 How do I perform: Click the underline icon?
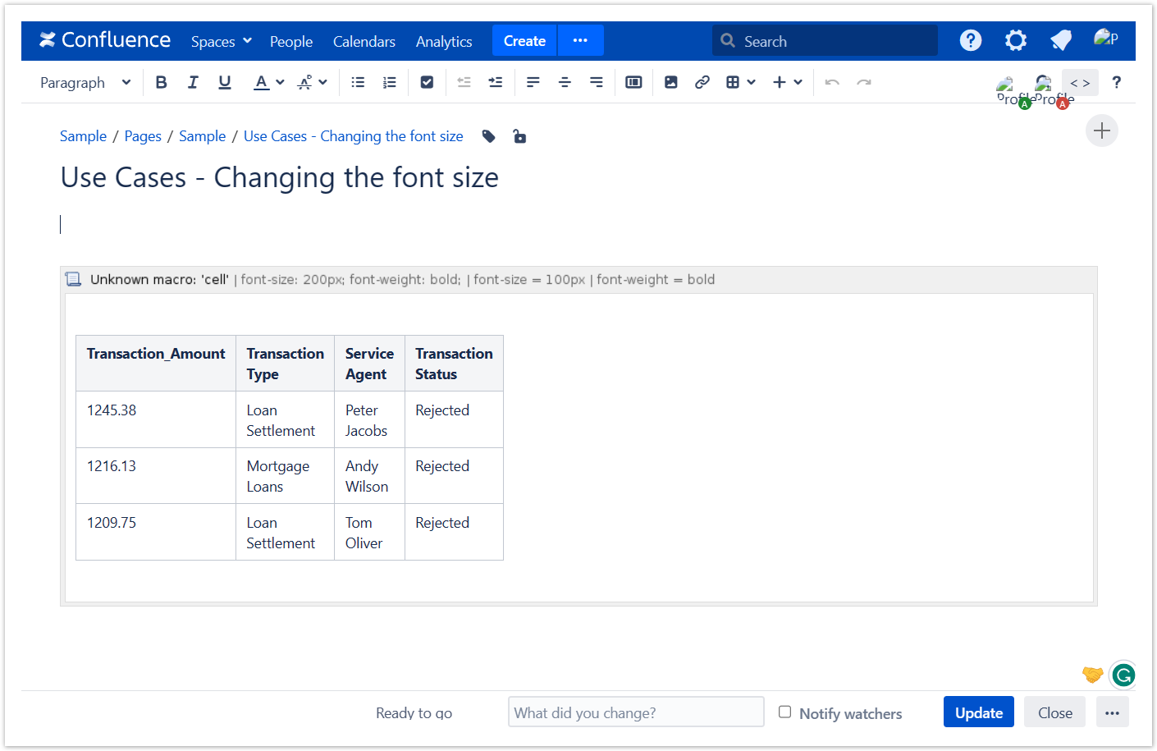tap(224, 82)
